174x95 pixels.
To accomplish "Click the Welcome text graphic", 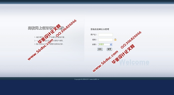I will [x=134, y=62].
